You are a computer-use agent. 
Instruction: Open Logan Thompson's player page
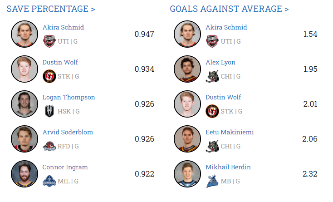click(x=69, y=97)
